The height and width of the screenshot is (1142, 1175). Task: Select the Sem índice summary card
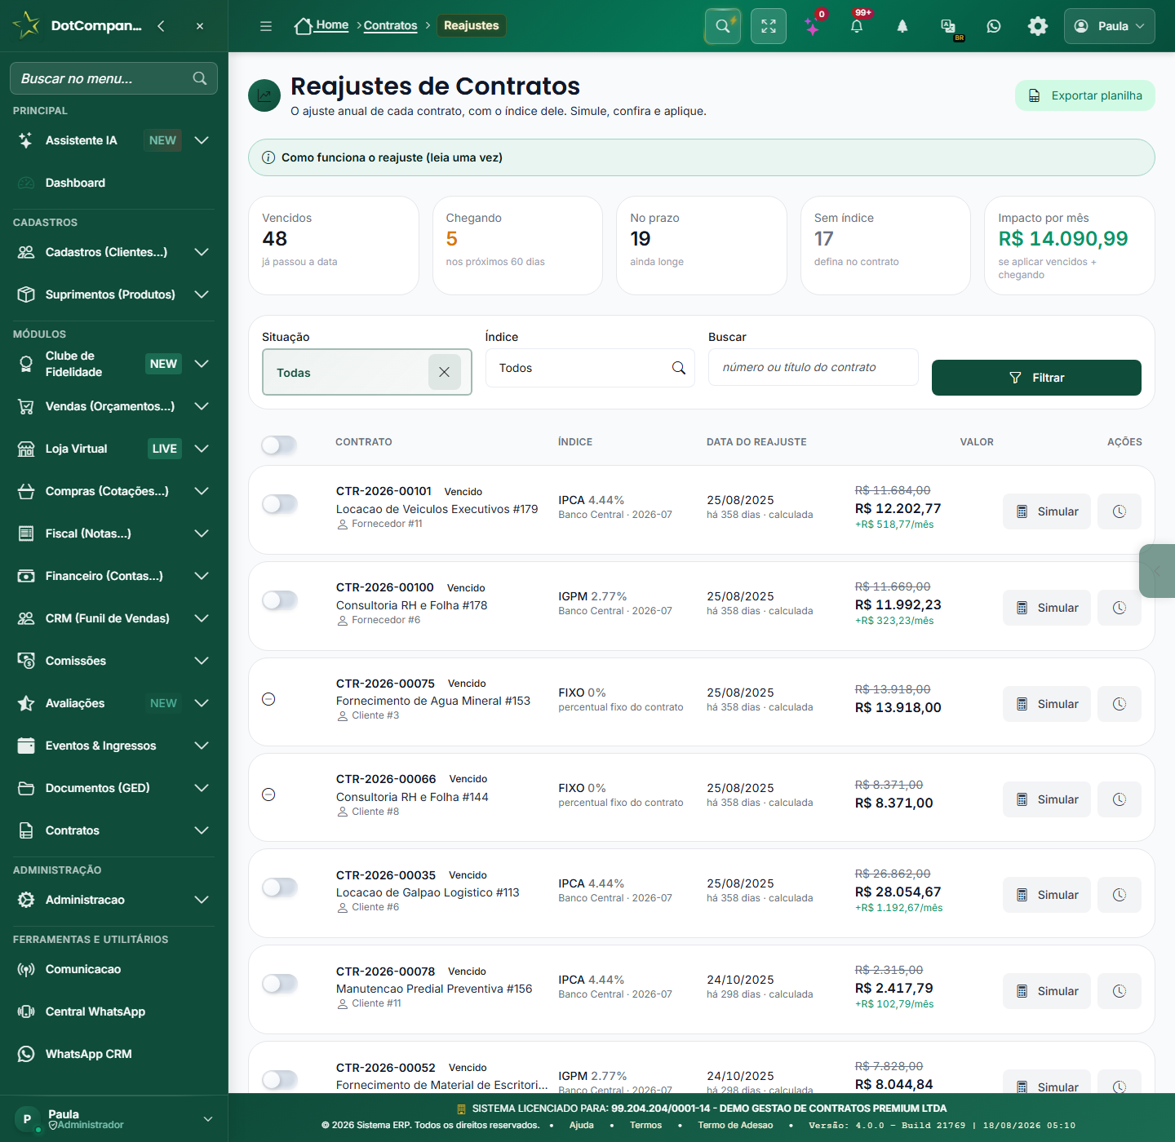click(x=885, y=246)
